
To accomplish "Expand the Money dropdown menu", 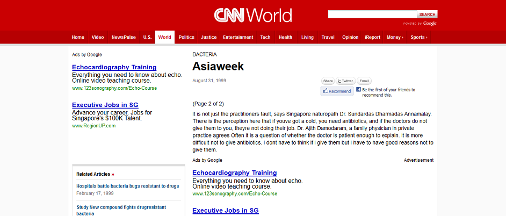I will tap(395, 37).
